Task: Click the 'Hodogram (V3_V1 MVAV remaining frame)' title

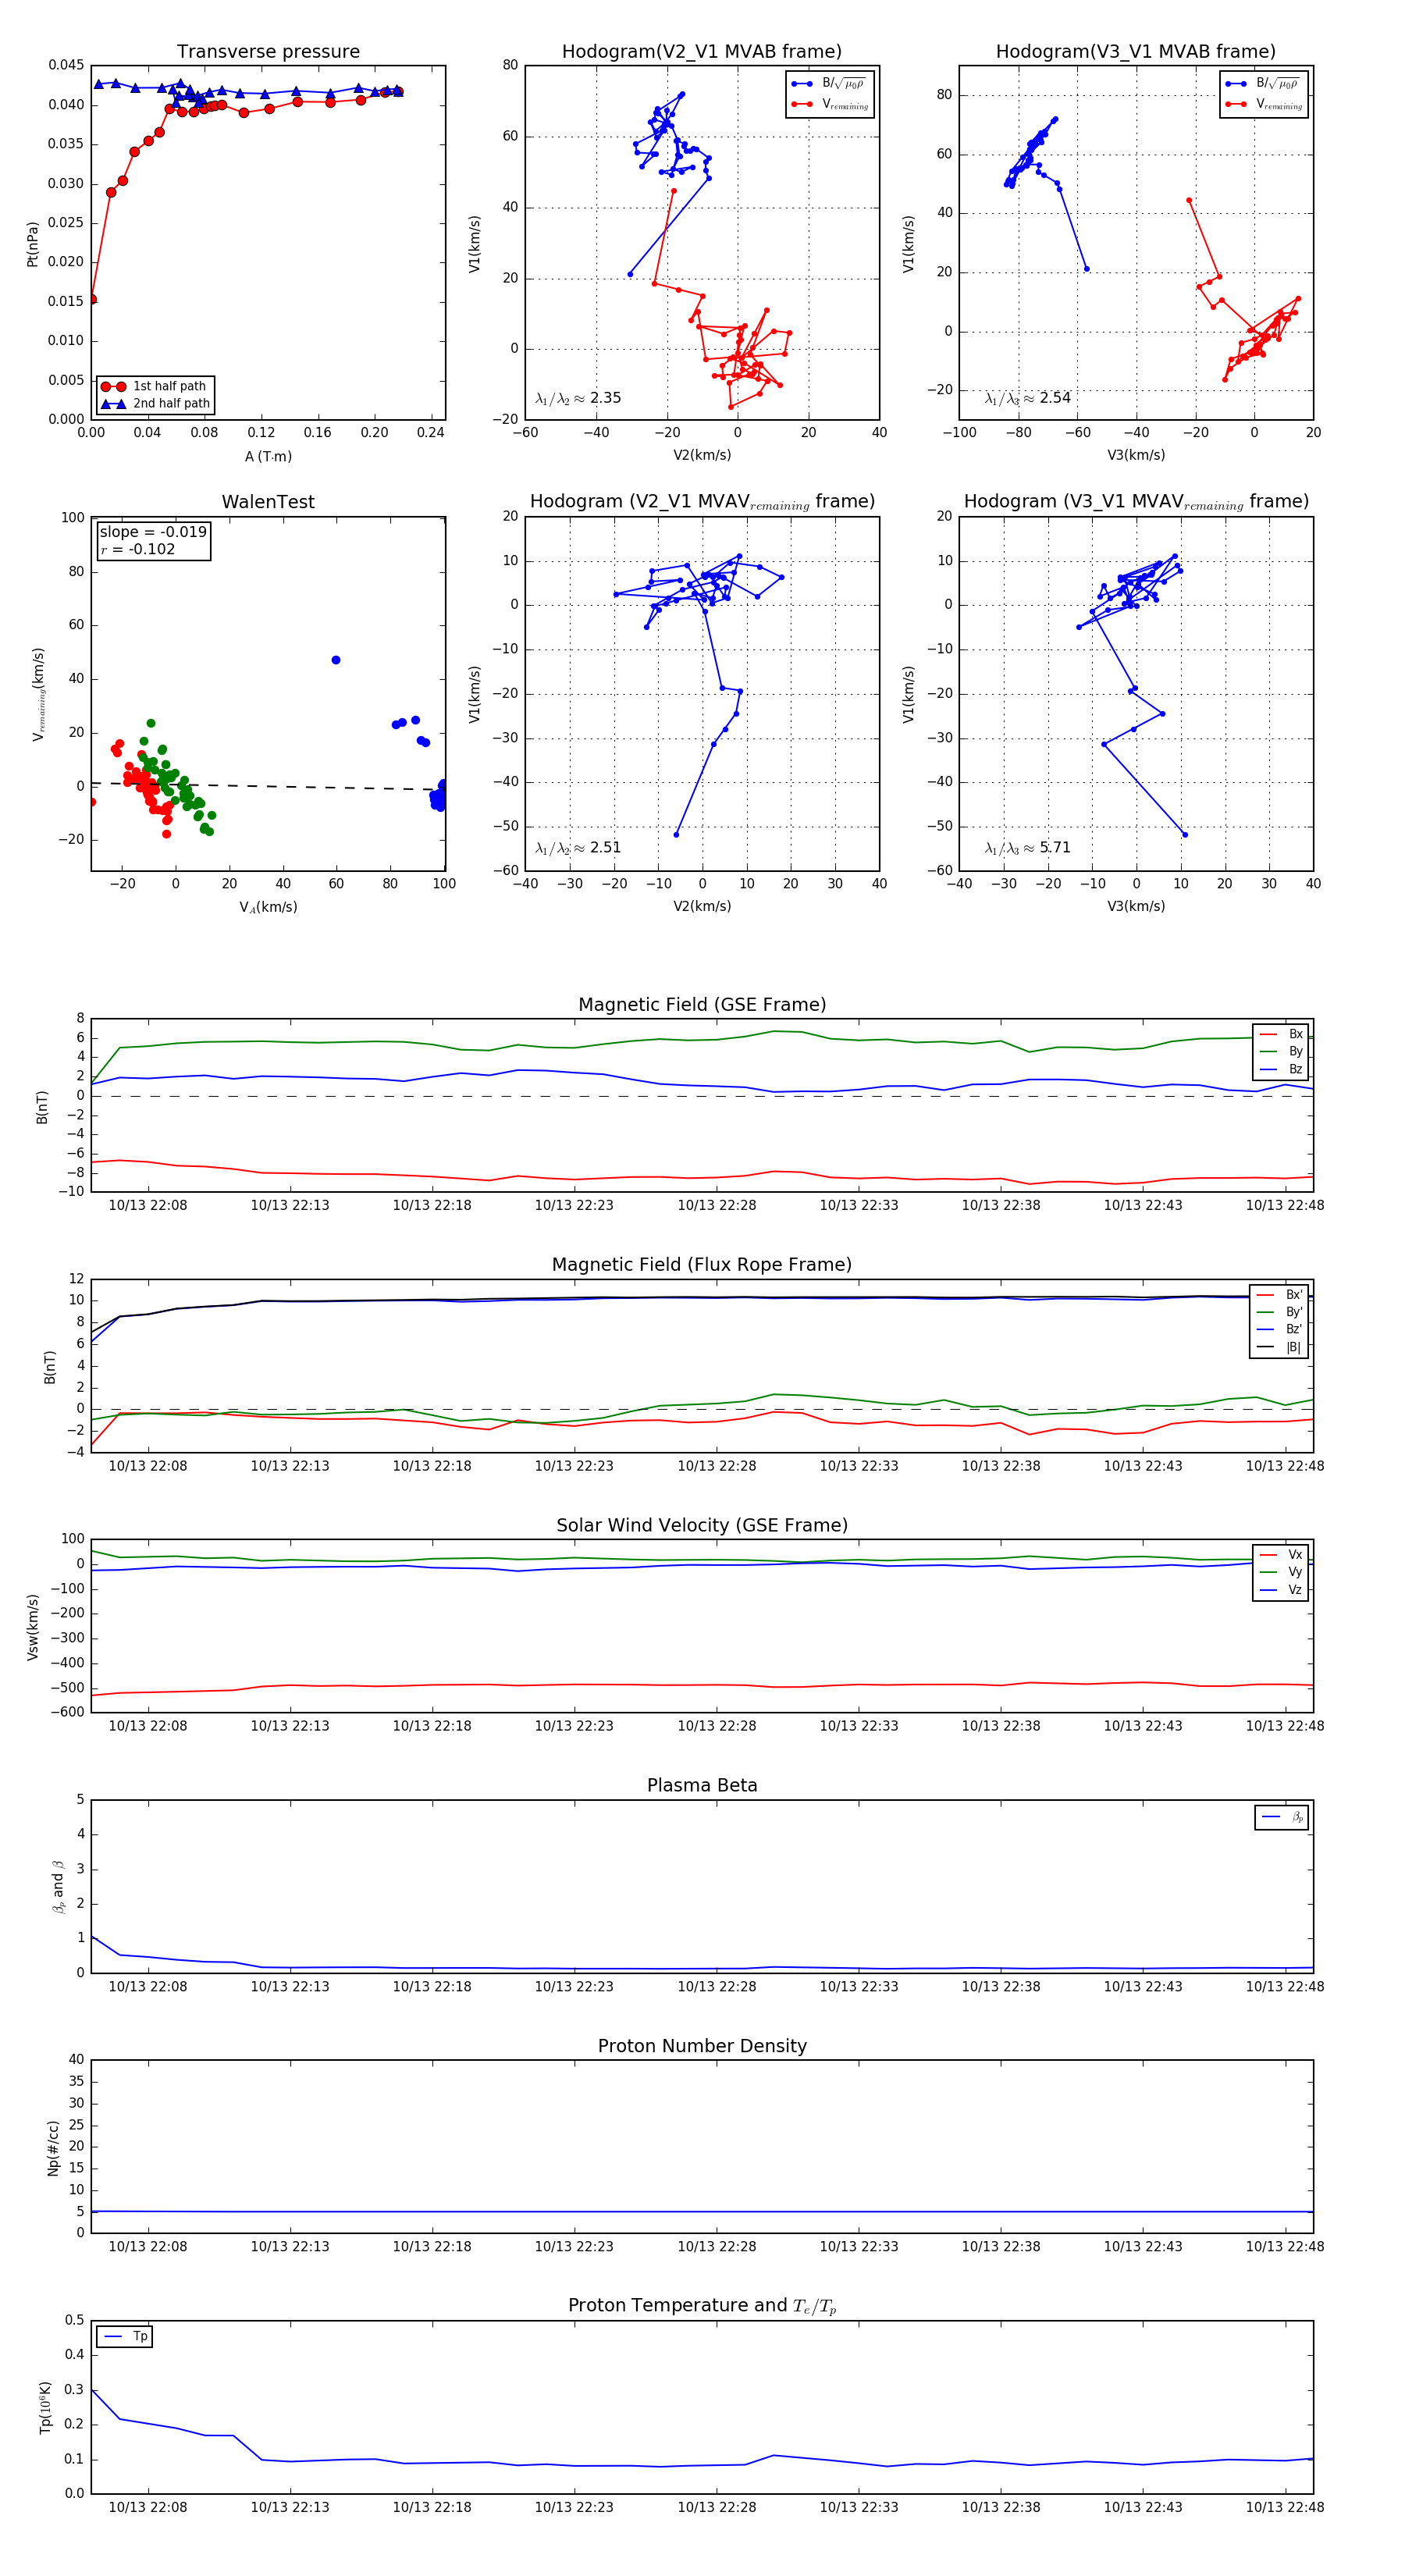Action: click(x=1136, y=502)
